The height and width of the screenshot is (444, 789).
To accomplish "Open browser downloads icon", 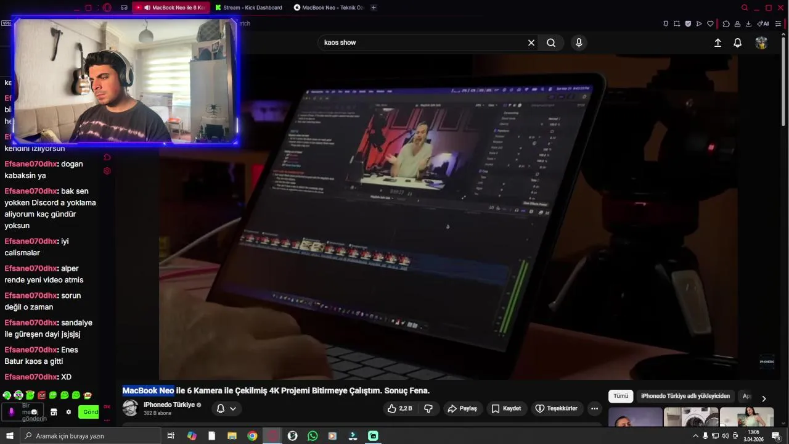I will coord(748,23).
